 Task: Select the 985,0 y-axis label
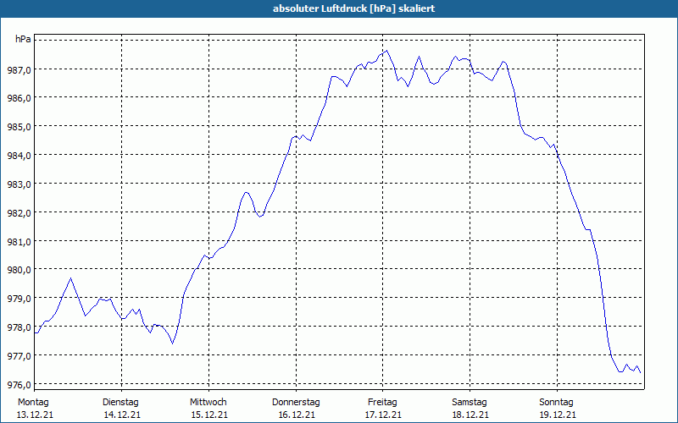pos(19,127)
